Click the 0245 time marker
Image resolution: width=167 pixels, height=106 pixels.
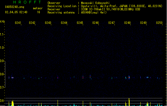[x=80, y=23]
